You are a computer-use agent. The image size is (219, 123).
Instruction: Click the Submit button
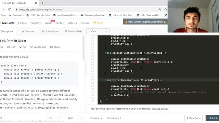point(212,118)
